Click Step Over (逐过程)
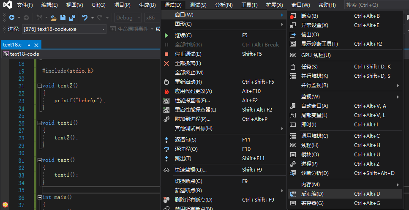Screen dimensions: 409x210 (223, 149)
